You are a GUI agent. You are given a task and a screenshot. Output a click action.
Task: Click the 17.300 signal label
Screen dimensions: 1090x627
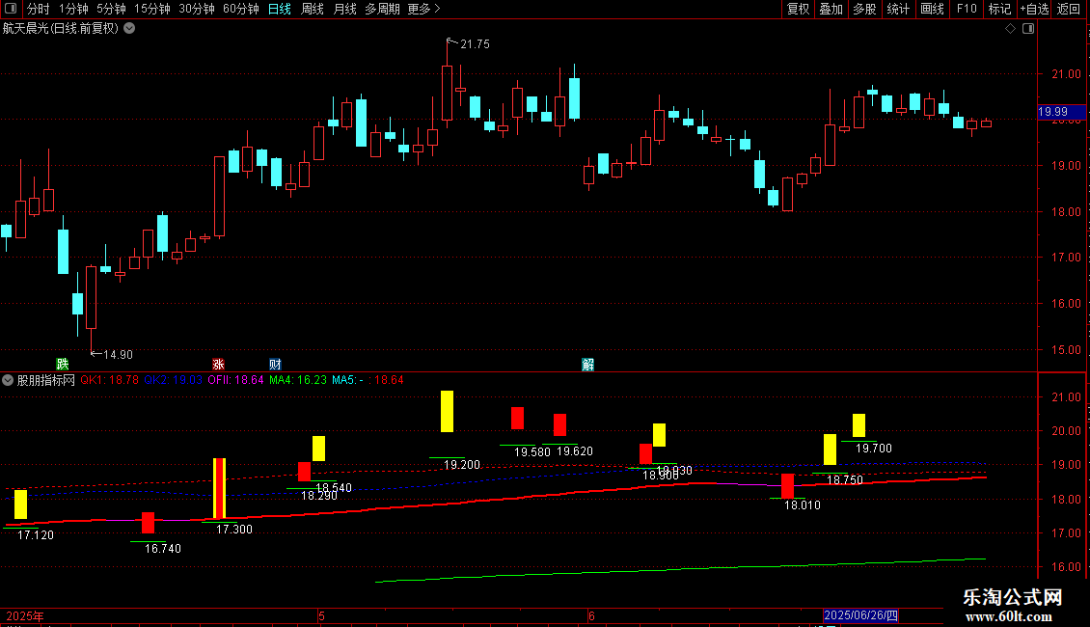click(234, 530)
